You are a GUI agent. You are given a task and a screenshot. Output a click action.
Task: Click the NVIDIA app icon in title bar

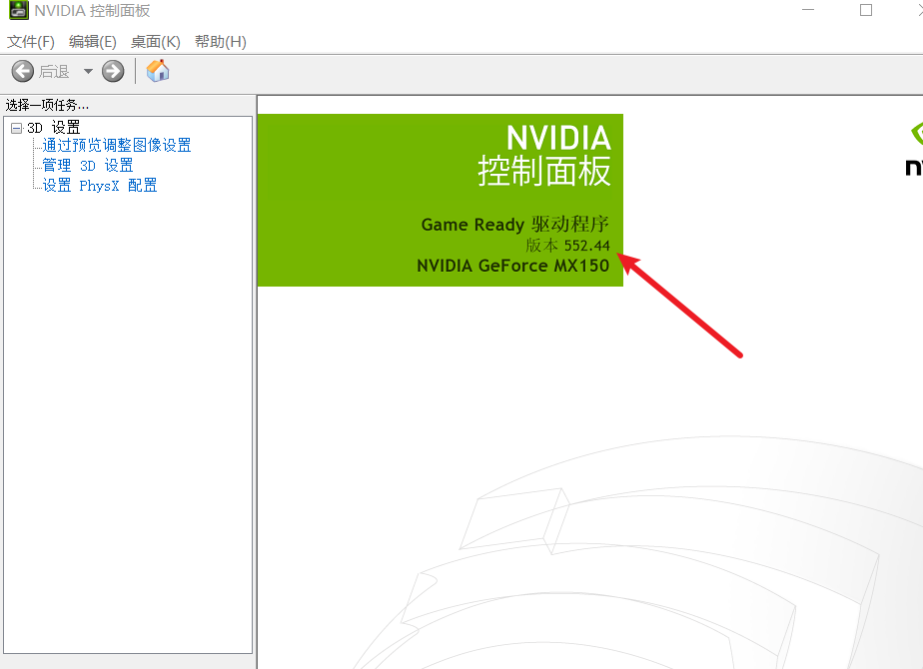pos(18,11)
